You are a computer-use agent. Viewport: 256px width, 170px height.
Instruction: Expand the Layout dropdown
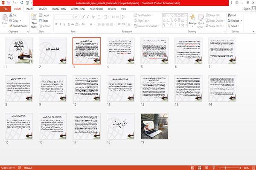tap(45, 15)
